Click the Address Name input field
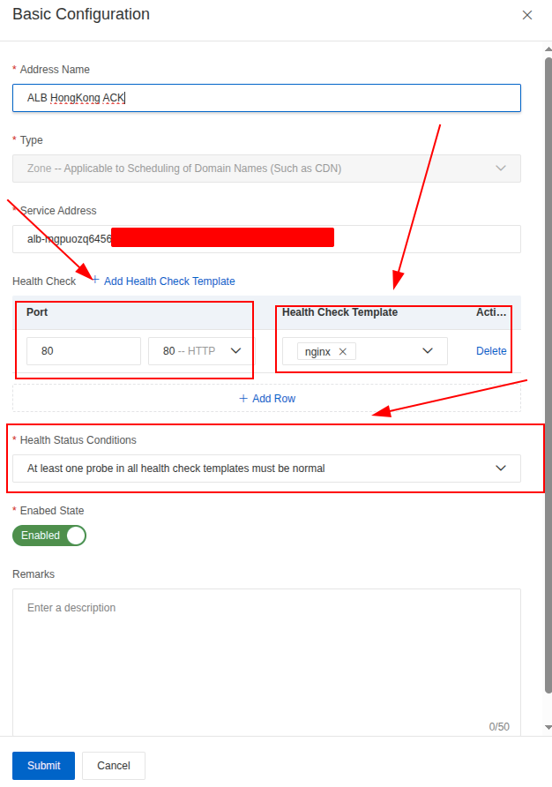Image resolution: width=552 pixels, height=787 pixels. pyautogui.click(x=266, y=98)
